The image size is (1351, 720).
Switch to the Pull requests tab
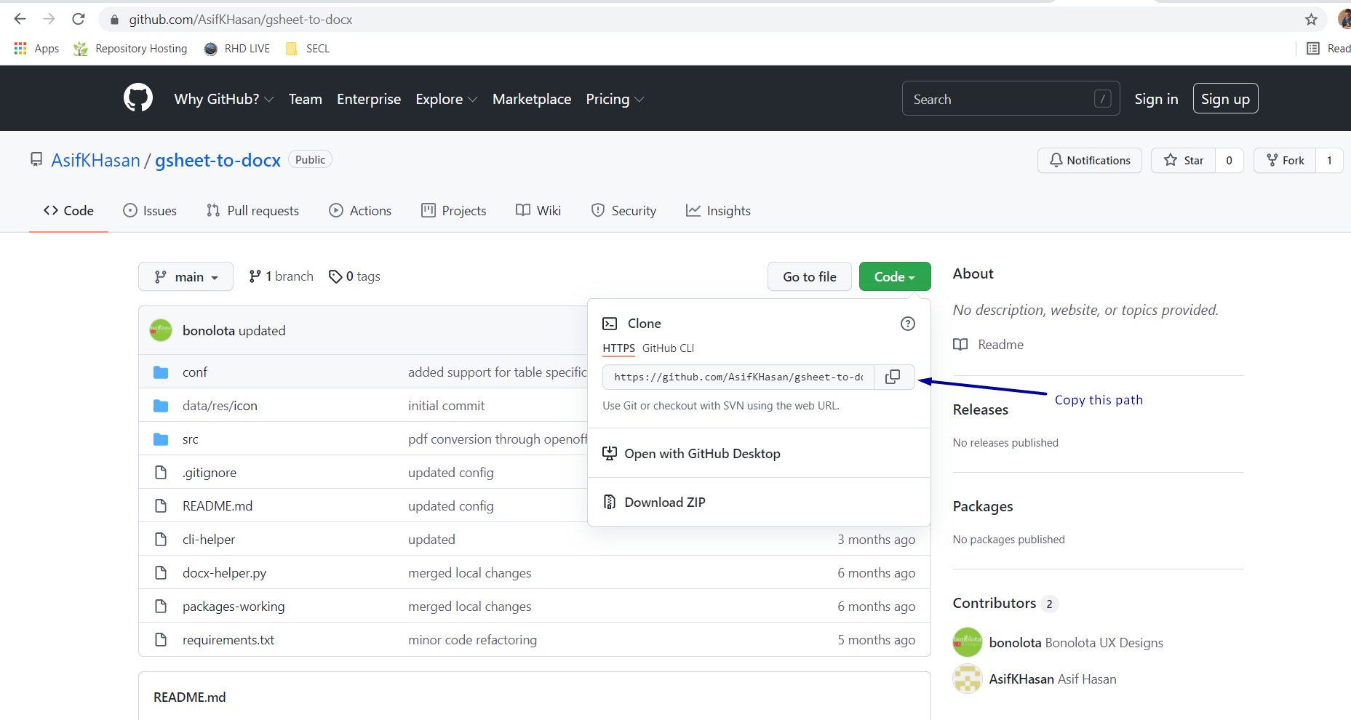(x=253, y=211)
